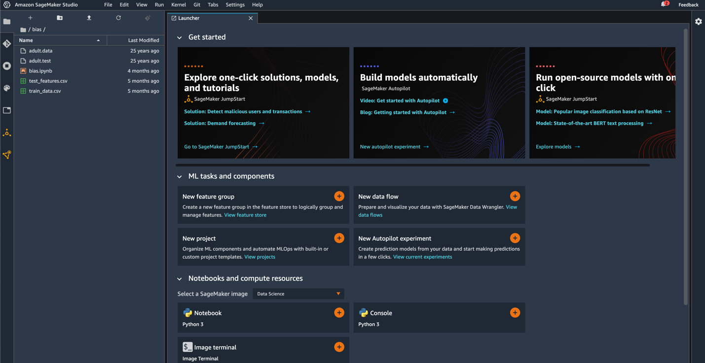Viewport: 705px width, 363px height.
Task: Open the notifications bell
Action: point(664,4)
